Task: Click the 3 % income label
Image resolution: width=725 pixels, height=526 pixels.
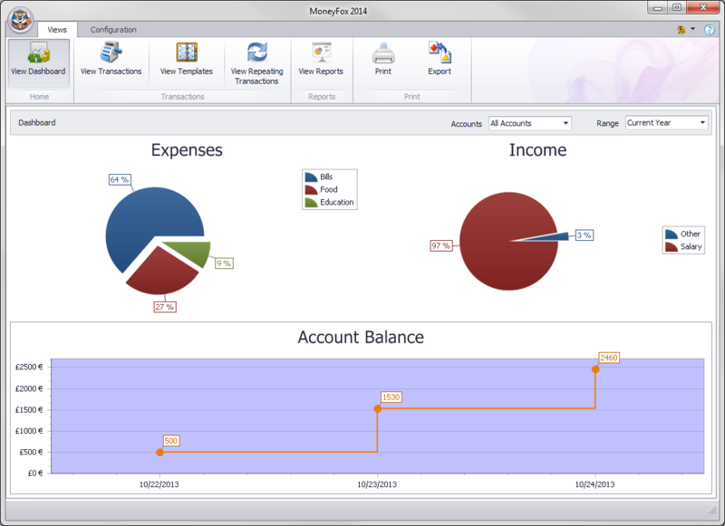Action: pyautogui.click(x=585, y=235)
